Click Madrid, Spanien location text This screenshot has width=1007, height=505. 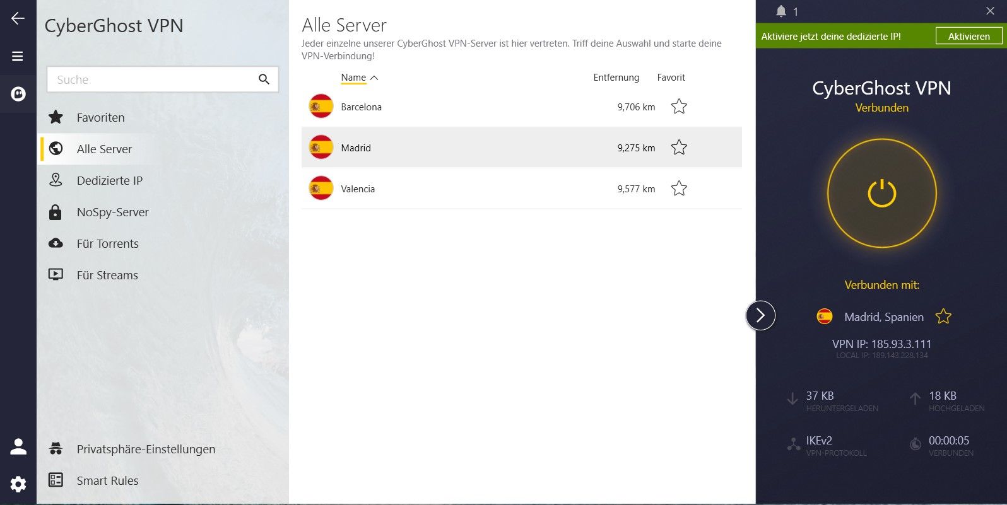pos(884,317)
